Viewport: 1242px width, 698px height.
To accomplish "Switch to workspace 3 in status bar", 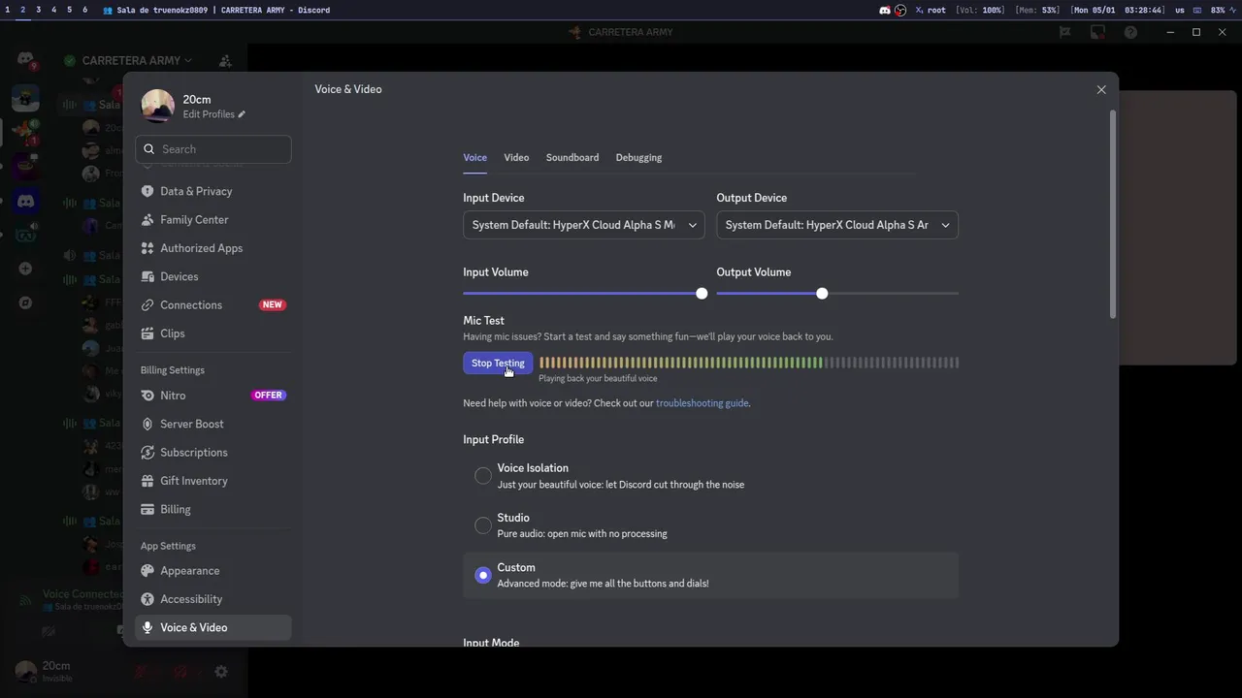I will point(38,10).
